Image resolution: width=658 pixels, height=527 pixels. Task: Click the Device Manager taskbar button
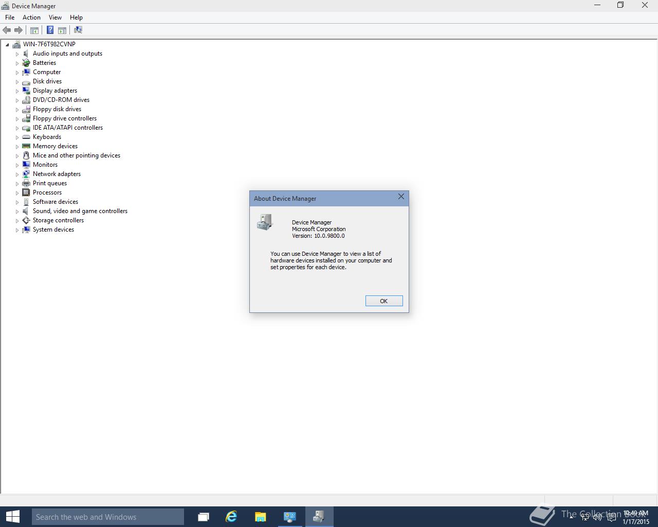click(x=319, y=517)
